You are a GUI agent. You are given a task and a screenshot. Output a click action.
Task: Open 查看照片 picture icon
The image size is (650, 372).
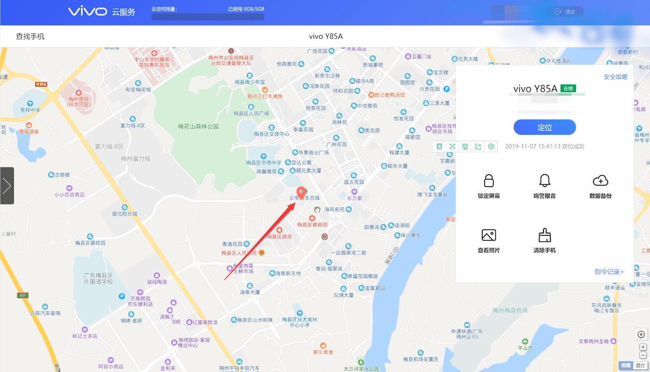(489, 235)
